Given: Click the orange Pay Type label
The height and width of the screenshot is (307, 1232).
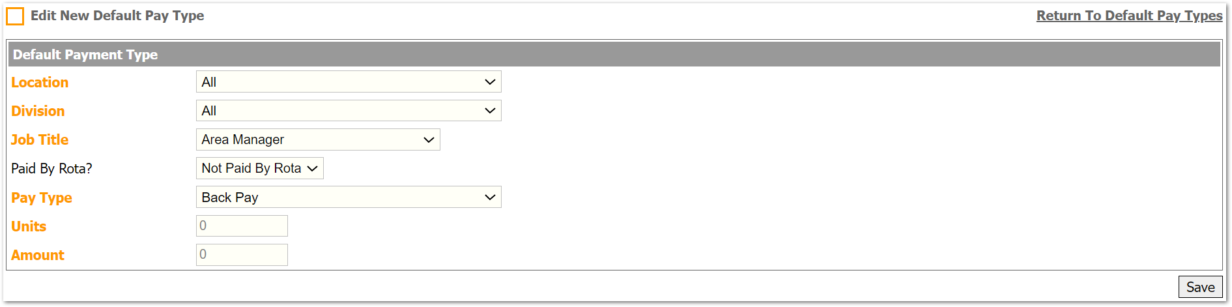Looking at the screenshot, I should tap(42, 198).
